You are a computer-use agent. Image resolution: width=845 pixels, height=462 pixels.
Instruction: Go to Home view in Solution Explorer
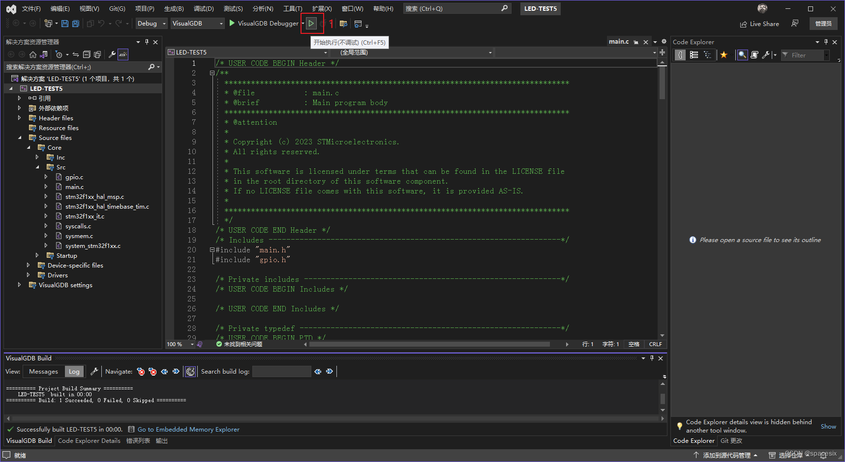[x=33, y=54]
